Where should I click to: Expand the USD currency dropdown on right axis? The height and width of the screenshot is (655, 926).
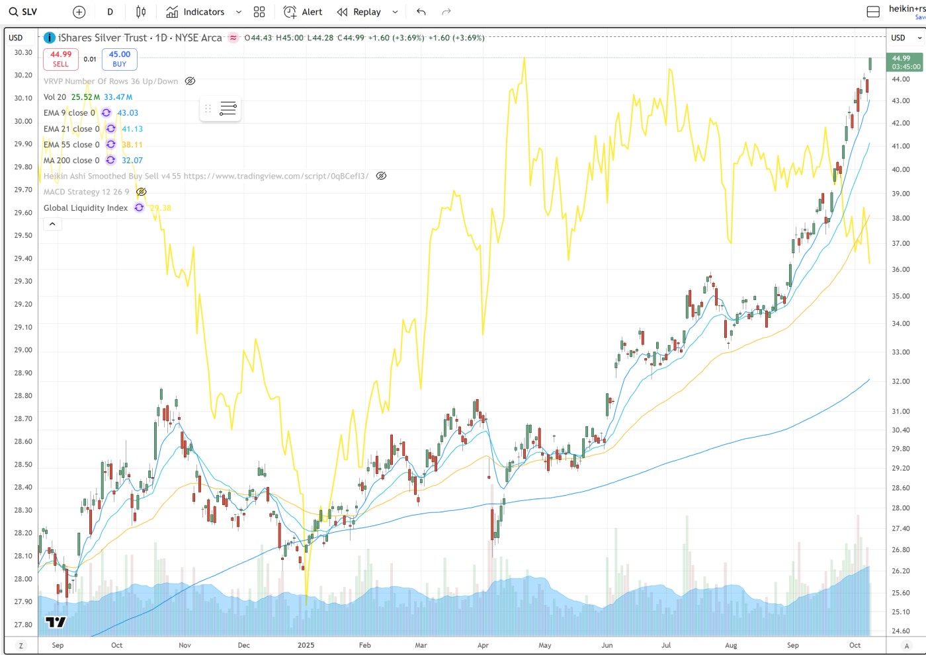[905, 38]
